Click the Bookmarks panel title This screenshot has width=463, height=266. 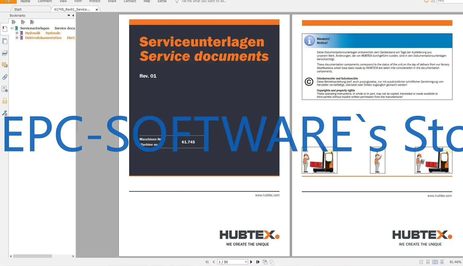[x=18, y=15]
